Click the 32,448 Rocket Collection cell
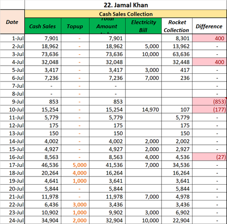This screenshot has width=227, height=224. (x=177, y=62)
